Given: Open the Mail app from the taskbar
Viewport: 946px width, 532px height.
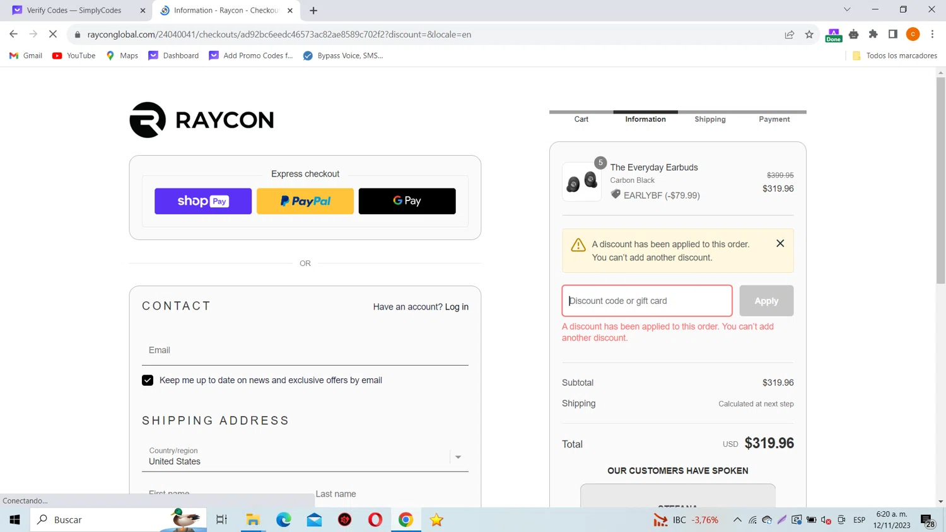Looking at the screenshot, I should pos(314,520).
